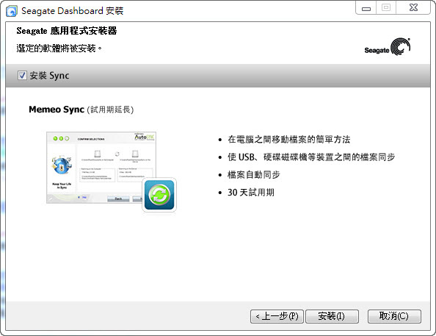Click the AutoSync preview screenshot thumbnail
The height and width of the screenshot is (336, 436).
(x=101, y=168)
